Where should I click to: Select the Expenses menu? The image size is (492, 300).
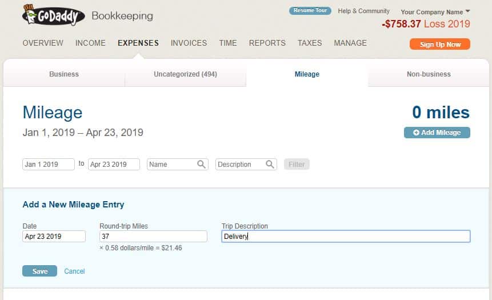138,43
